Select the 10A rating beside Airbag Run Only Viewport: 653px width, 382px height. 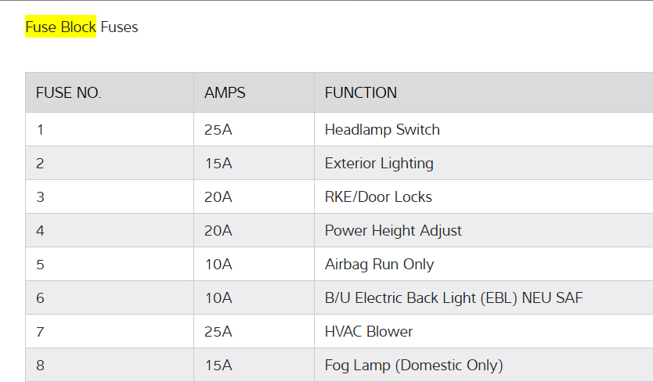pyautogui.click(x=218, y=265)
